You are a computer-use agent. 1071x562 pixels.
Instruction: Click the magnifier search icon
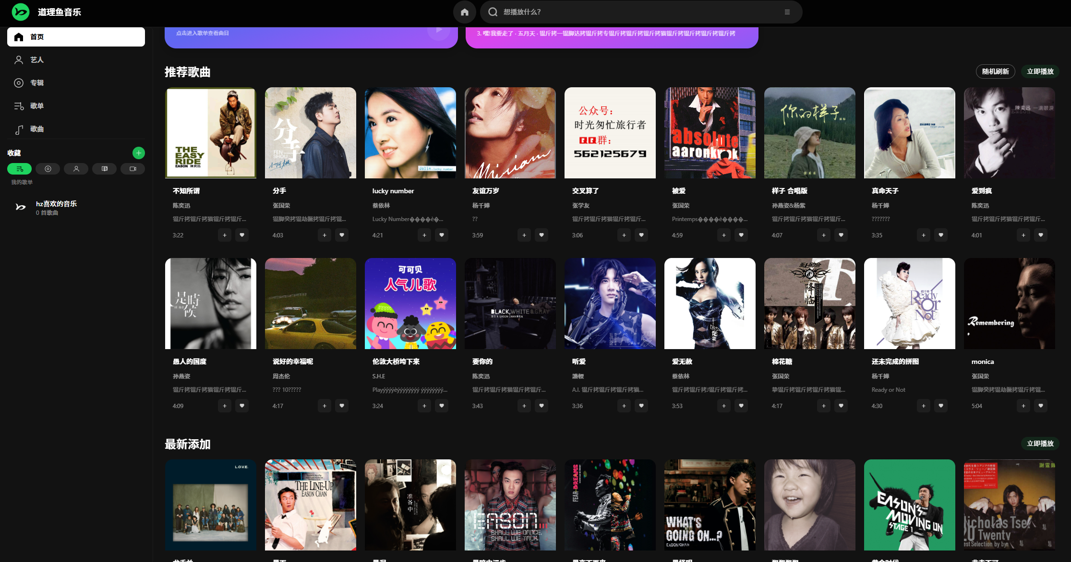click(x=493, y=12)
